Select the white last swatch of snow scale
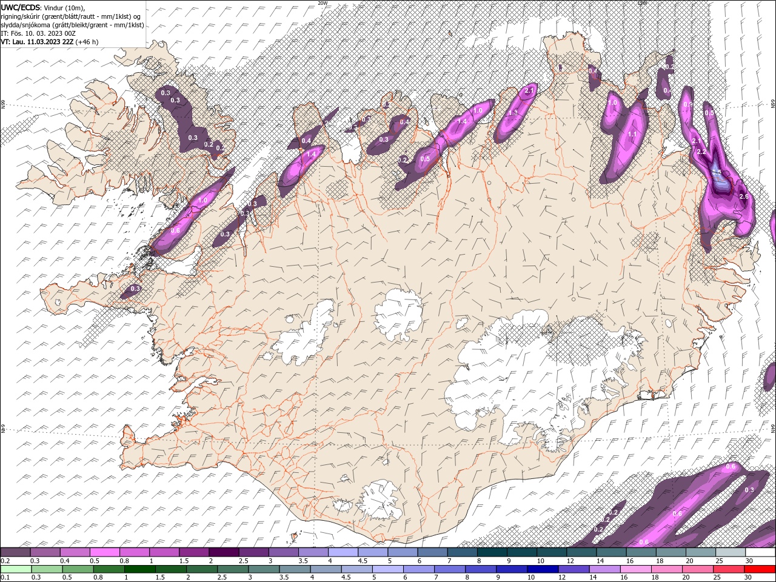 [760, 552]
